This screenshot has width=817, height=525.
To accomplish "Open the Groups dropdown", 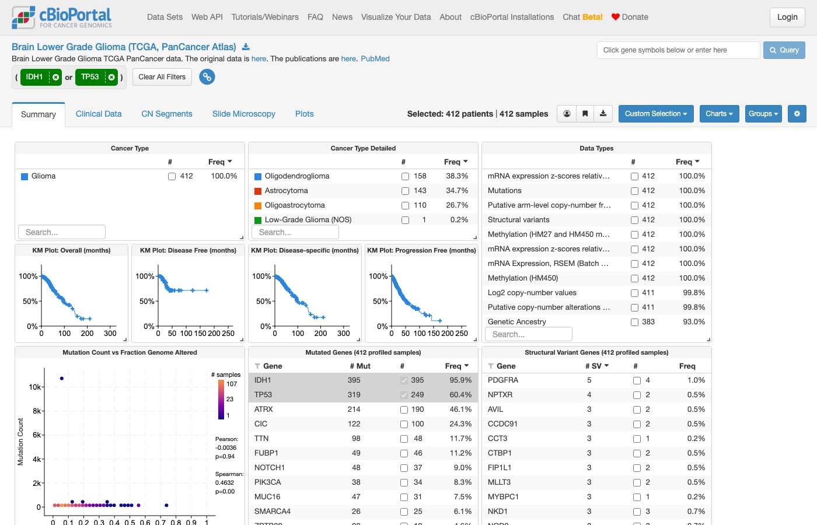I will 764,114.
